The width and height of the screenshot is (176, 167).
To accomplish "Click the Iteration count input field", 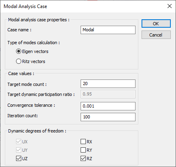I will [x=108, y=117].
